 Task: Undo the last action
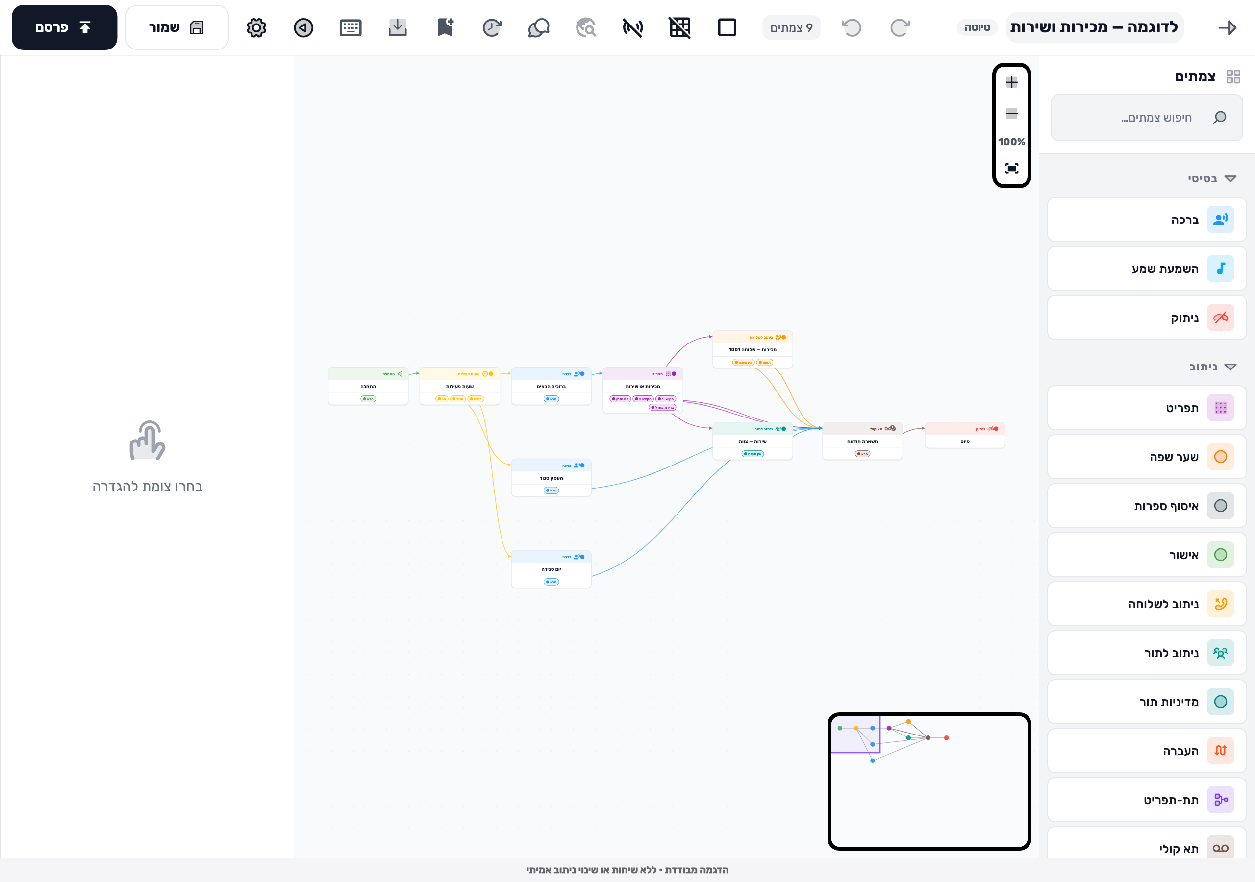[852, 28]
